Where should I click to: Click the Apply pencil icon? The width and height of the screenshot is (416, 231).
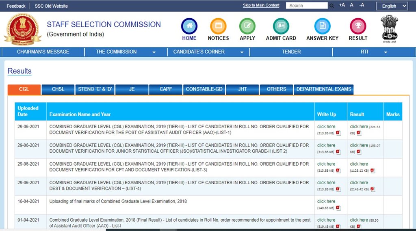click(247, 26)
